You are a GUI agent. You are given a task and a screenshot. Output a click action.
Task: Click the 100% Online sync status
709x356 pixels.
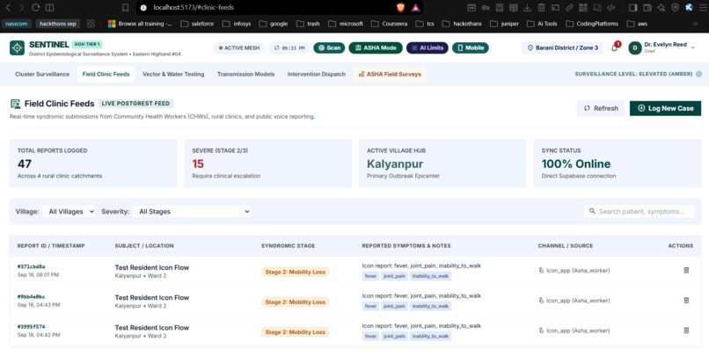coord(576,164)
